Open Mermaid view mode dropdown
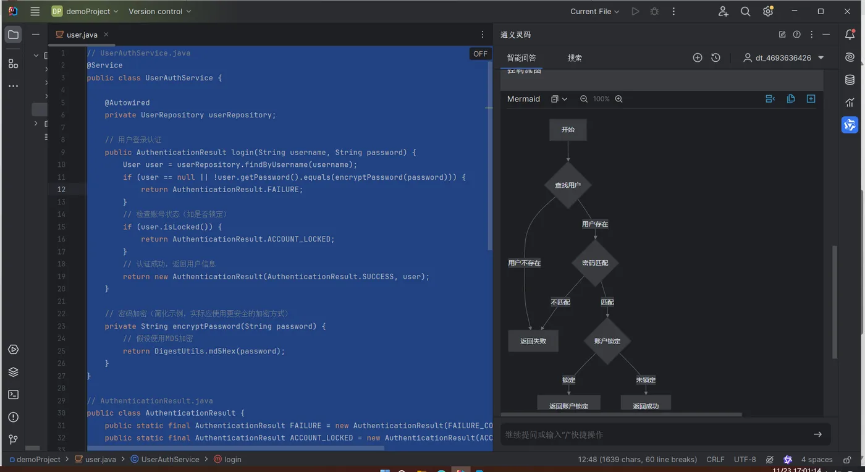Screen dimensions: 865x472 click(x=559, y=99)
